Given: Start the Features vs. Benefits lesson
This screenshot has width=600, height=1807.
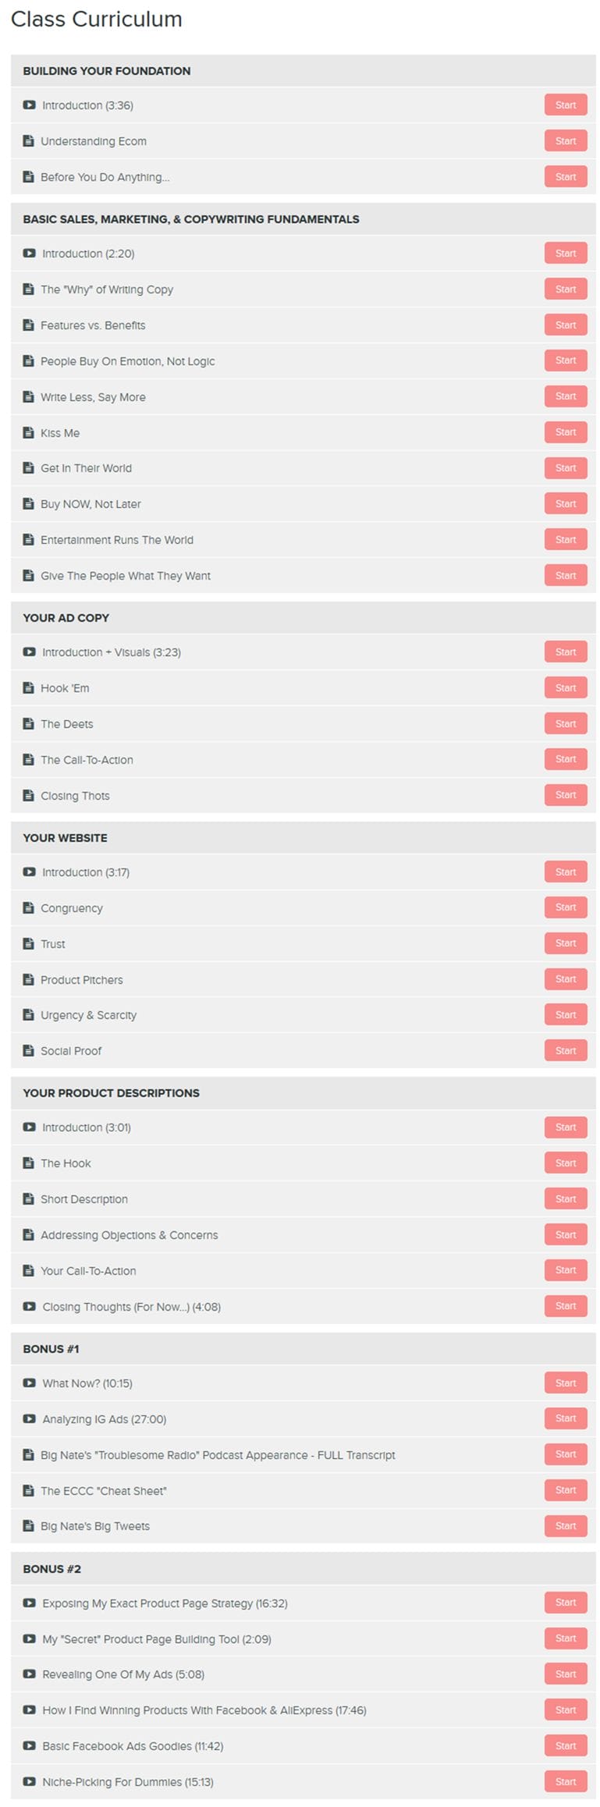Looking at the screenshot, I should [x=565, y=325].
